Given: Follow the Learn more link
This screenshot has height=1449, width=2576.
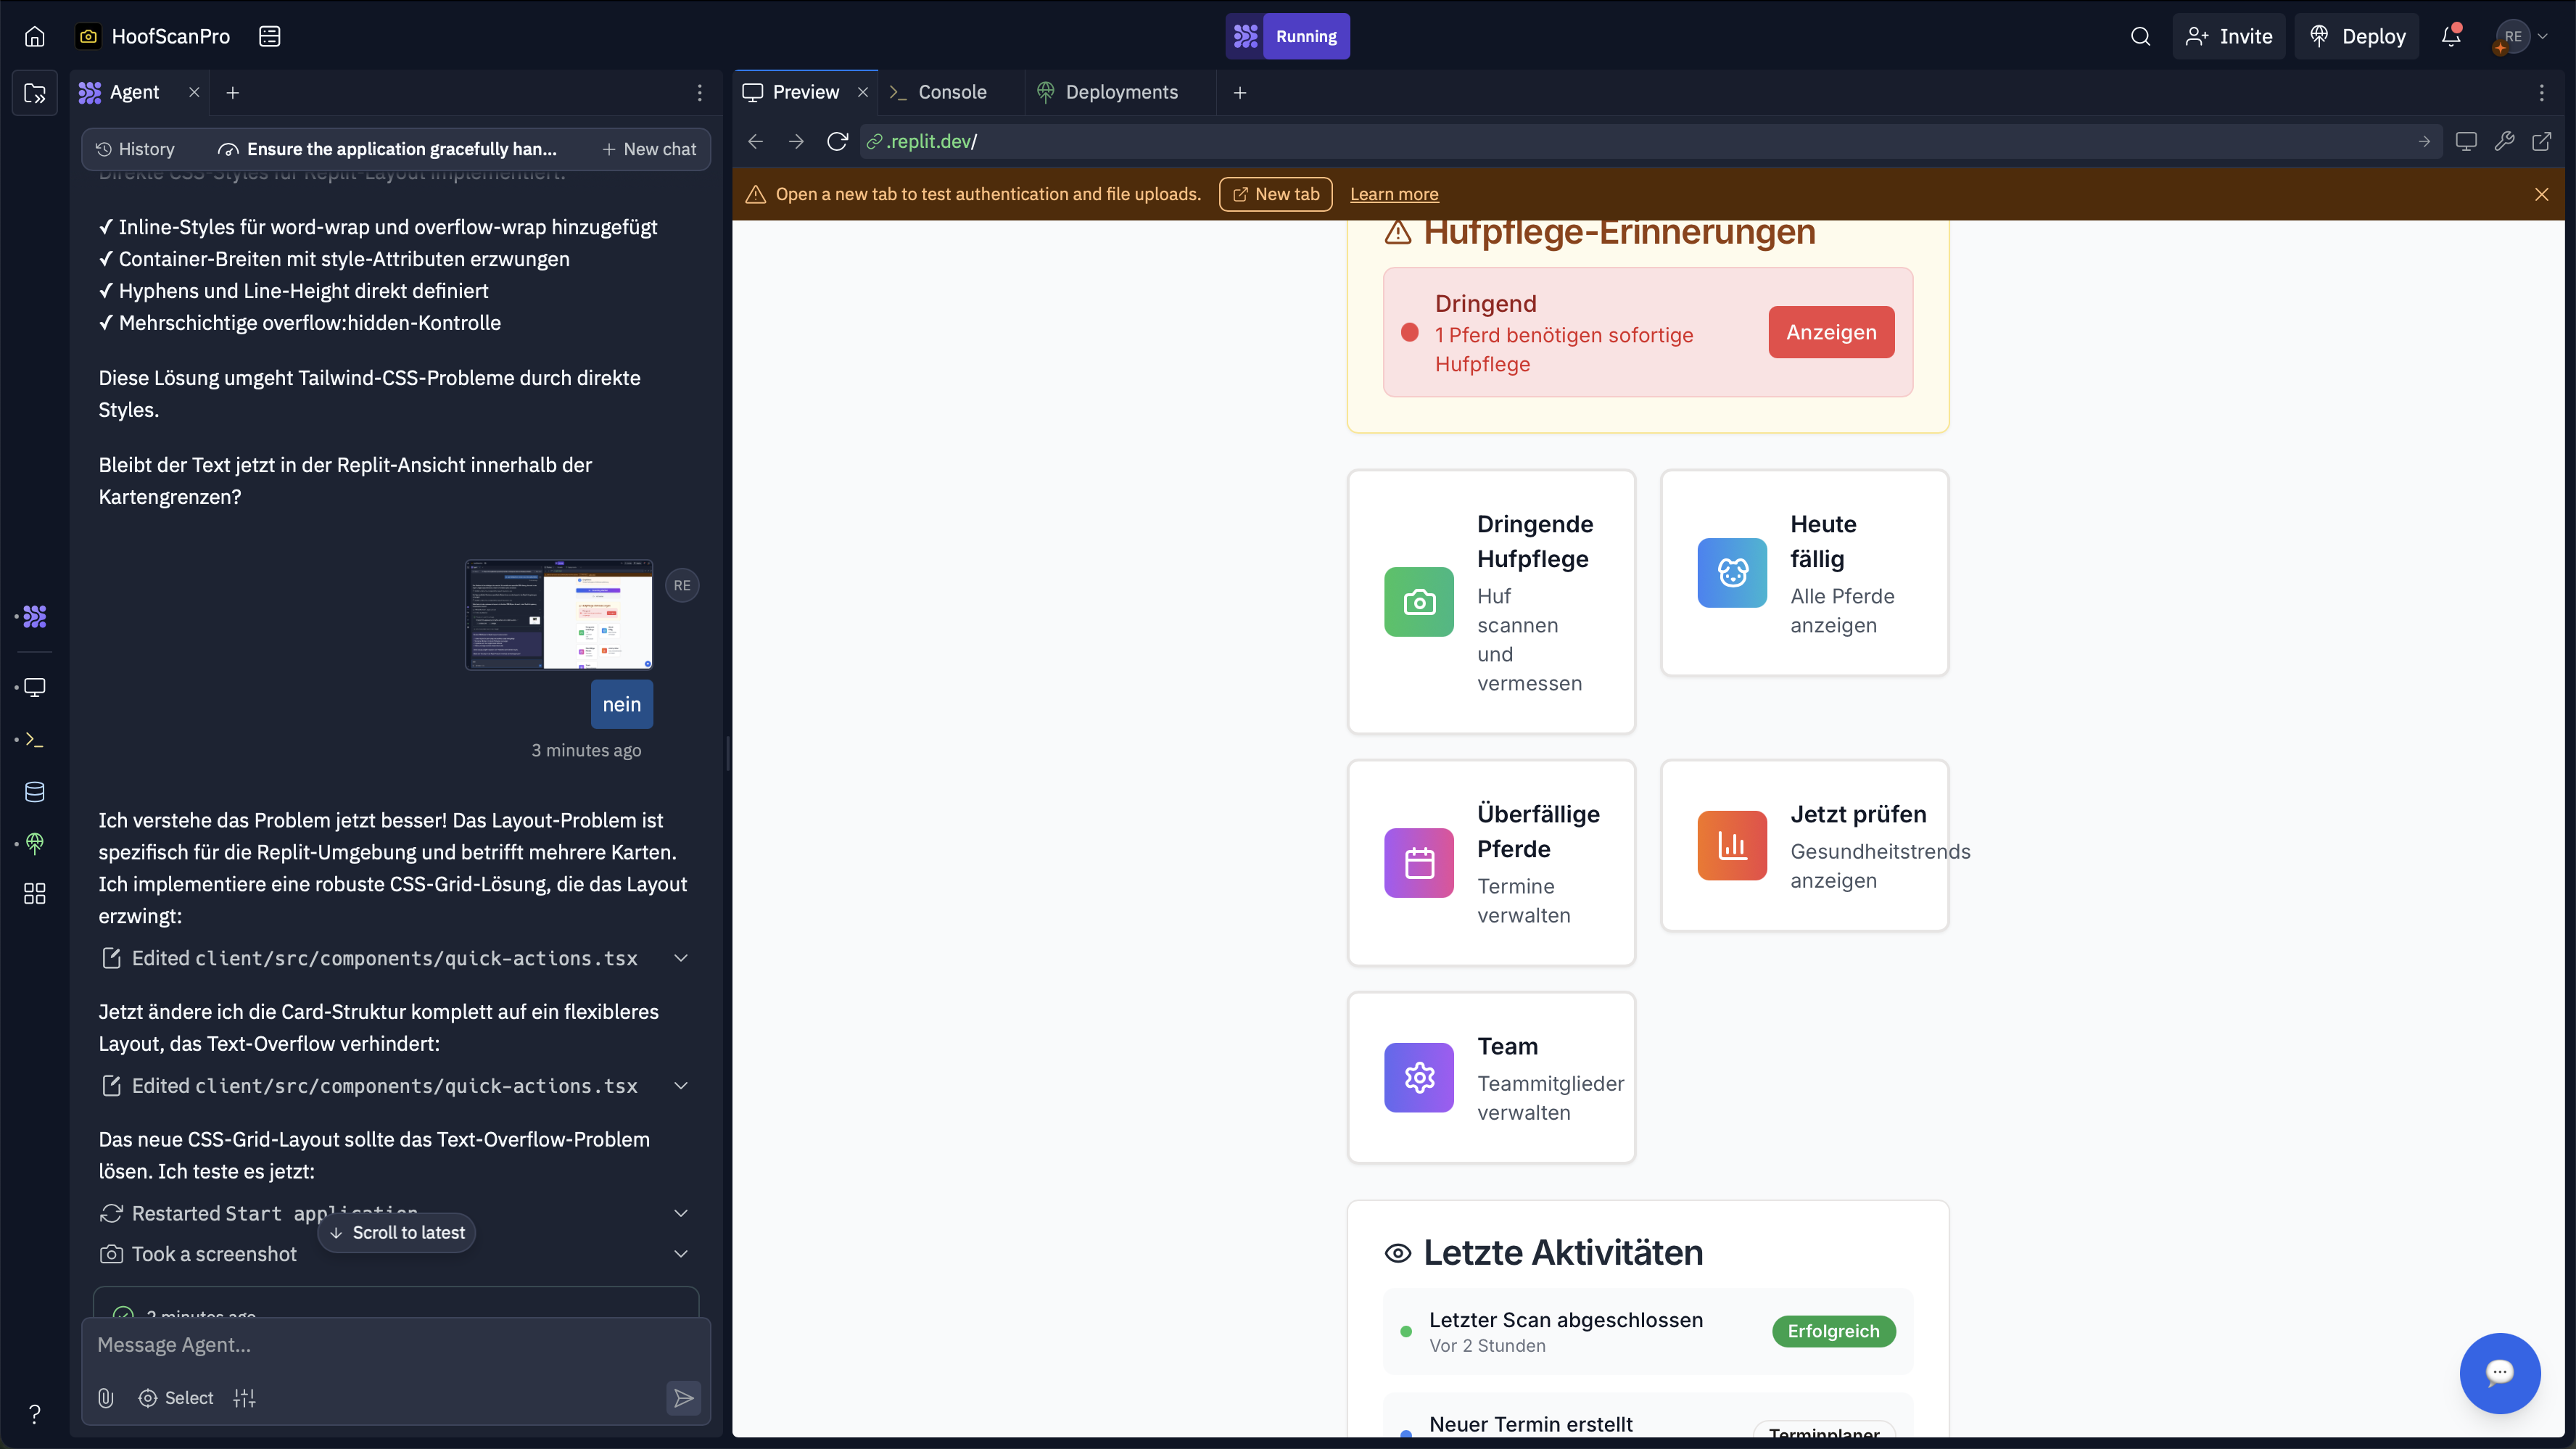Looking at the screenshot, I should [1394, 194].
